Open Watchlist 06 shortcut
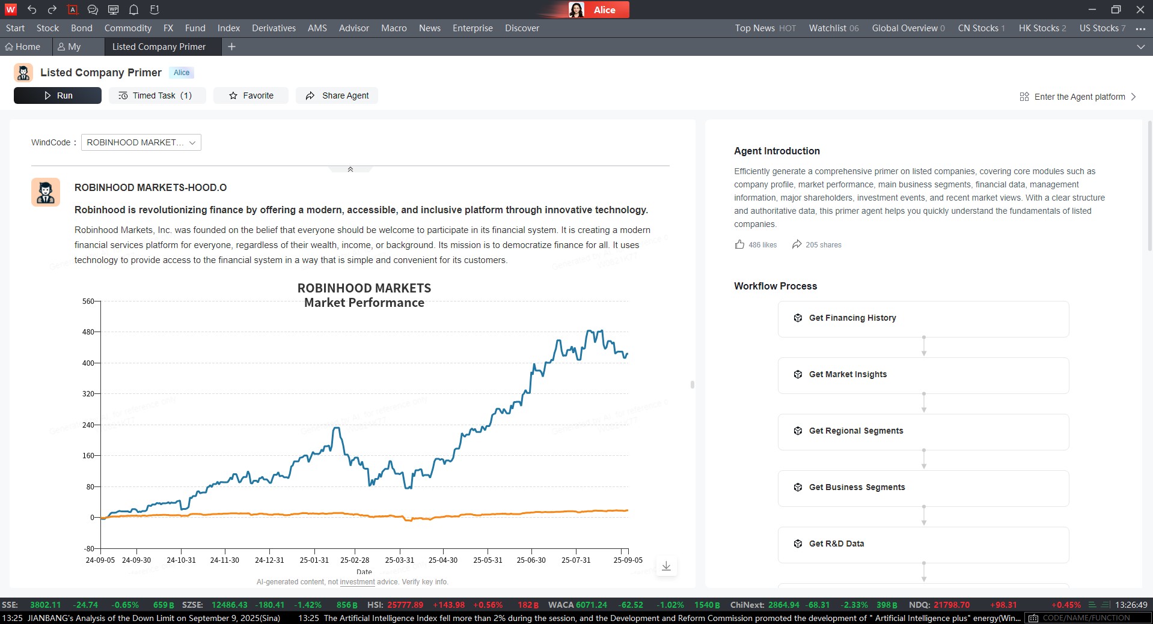 [x=834, y=28]
